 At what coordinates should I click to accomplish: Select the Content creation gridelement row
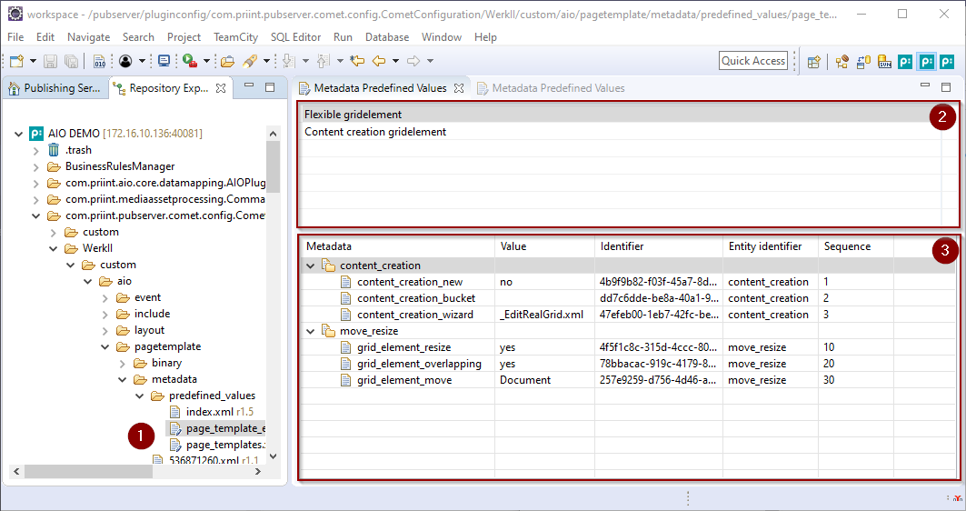click(375, 132)
